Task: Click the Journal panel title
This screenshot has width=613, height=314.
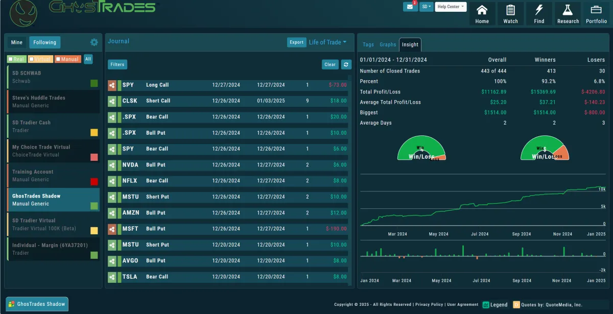Action: [x=119, y=41]
